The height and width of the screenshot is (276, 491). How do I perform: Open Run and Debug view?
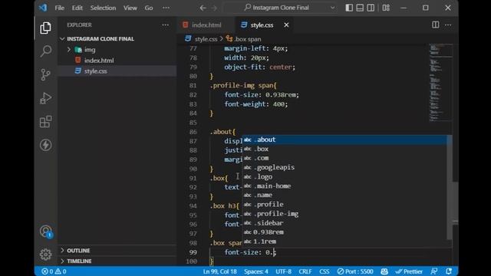pos(46,98)
